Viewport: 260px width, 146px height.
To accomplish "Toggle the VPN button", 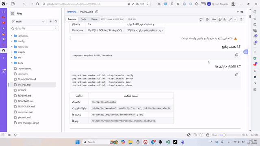I will [x=203, y=4].
